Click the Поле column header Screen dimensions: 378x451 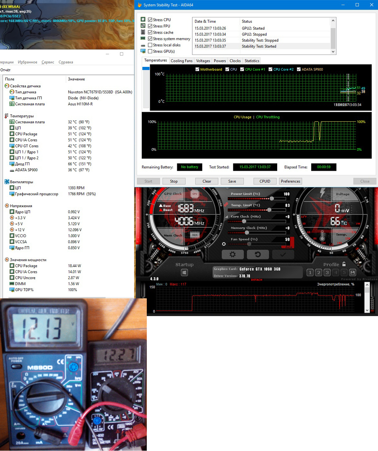pos(34,79)
